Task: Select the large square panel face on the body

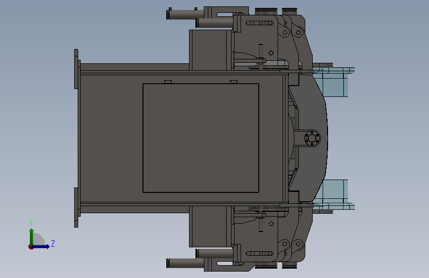Action: tap(201, 138)
